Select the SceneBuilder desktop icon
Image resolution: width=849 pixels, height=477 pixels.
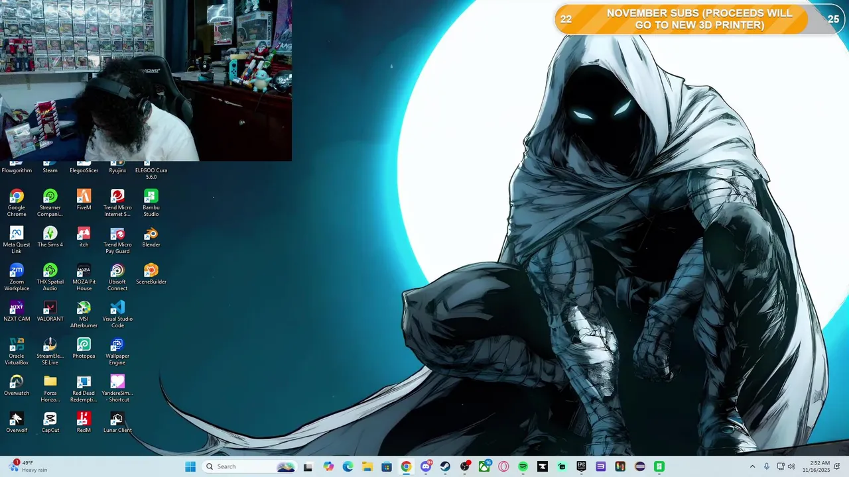151,274
